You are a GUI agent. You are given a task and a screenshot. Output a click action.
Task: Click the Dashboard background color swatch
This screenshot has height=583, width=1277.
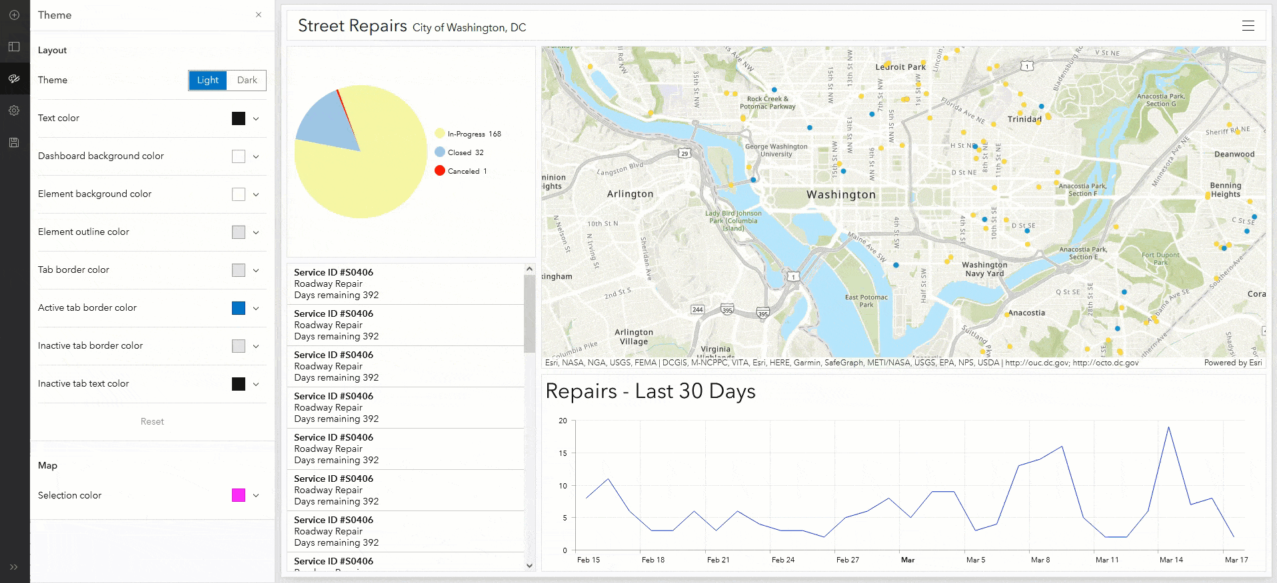(239, 156)
